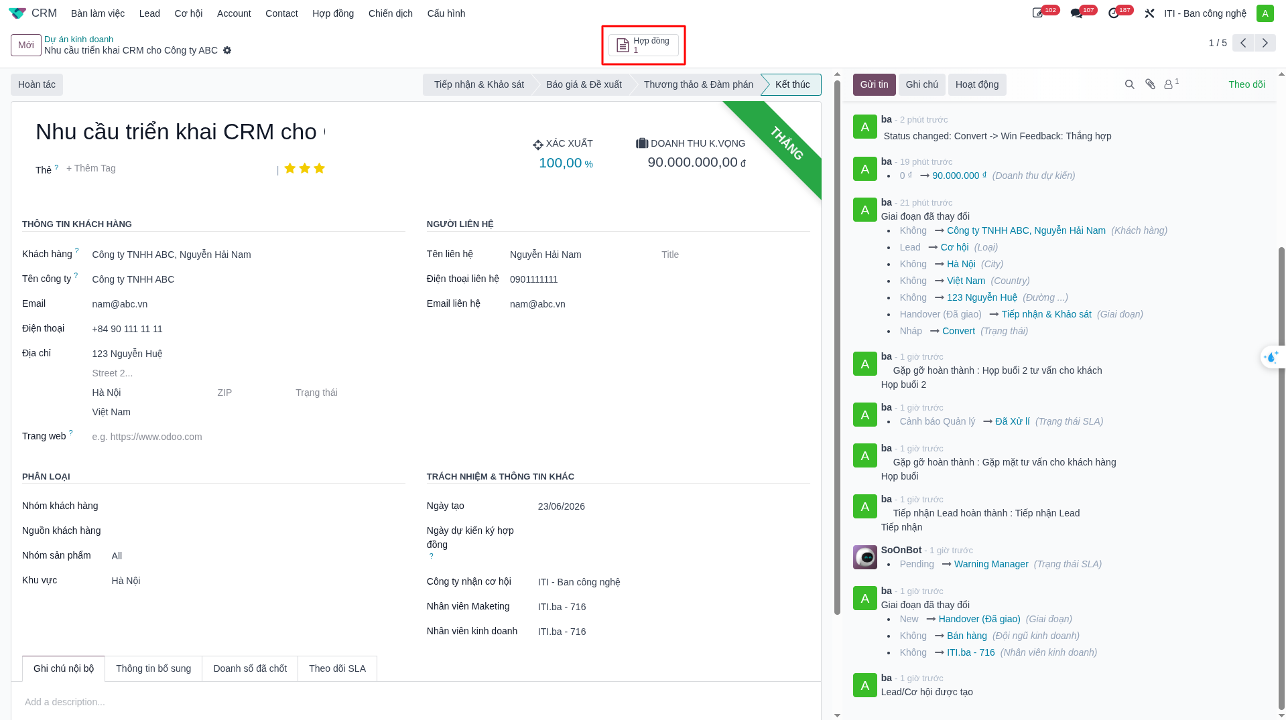Set priority to second star

[304, 168]
